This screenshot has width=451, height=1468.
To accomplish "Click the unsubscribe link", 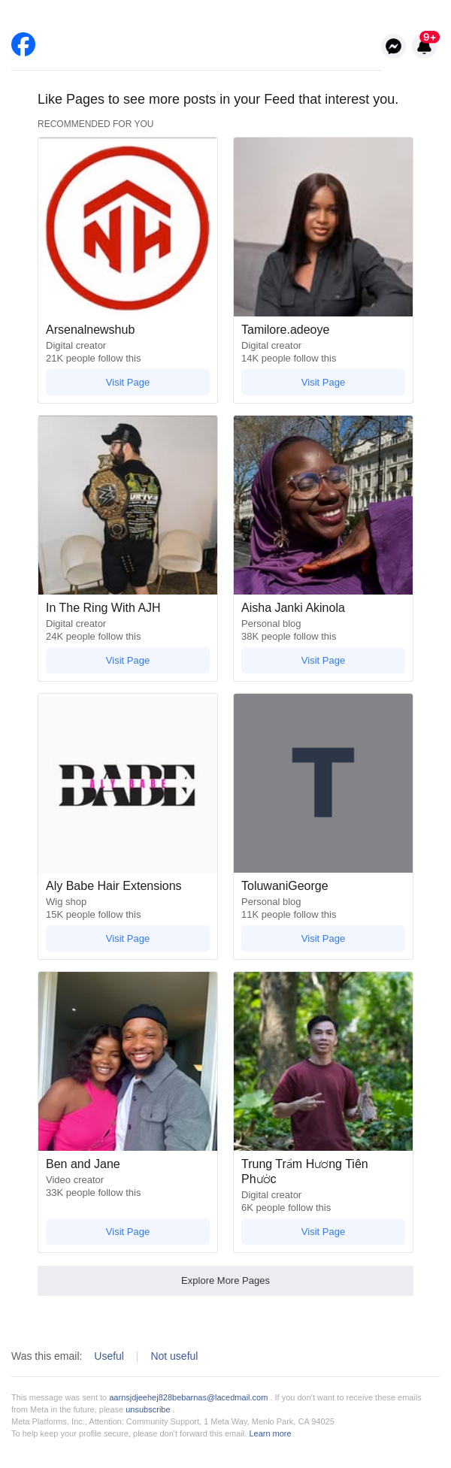I will pyautogui.click(x=148, y=1409).
